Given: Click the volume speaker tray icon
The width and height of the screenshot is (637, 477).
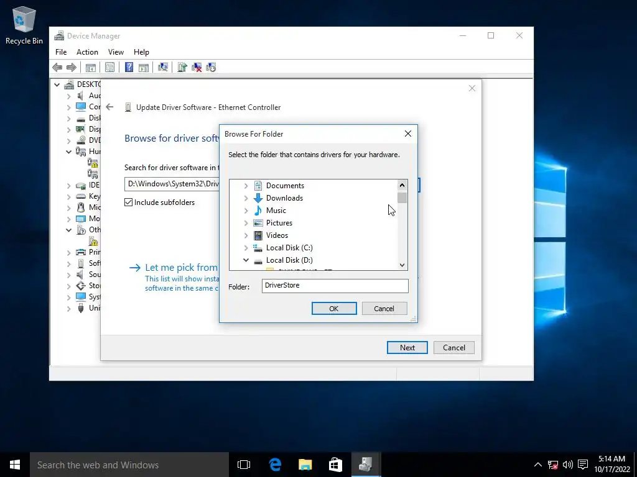Looking at the screenshot, I should 567,465.
